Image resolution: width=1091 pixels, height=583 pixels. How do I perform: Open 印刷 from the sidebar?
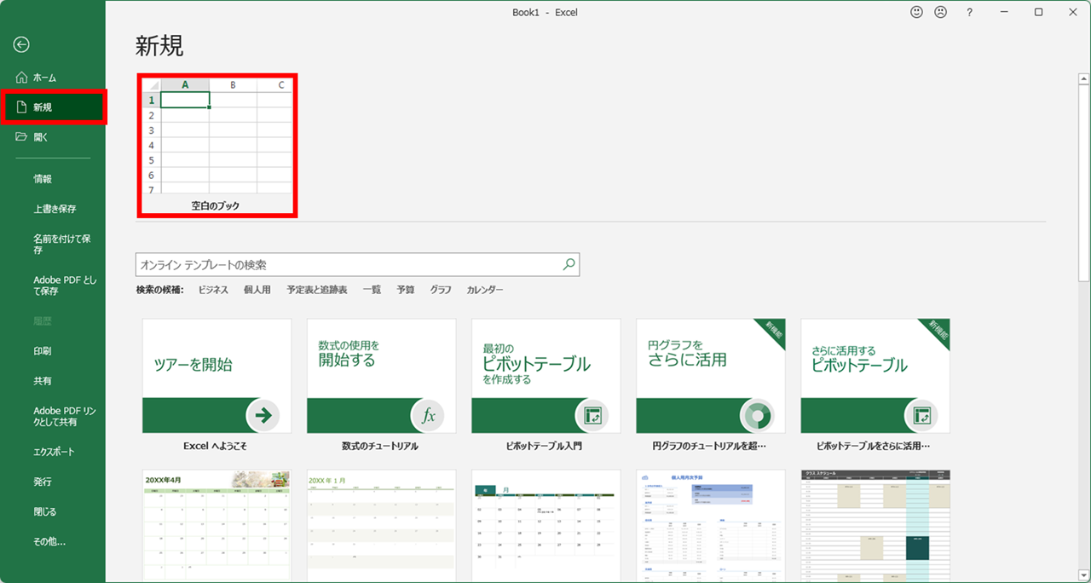[43, 350]
